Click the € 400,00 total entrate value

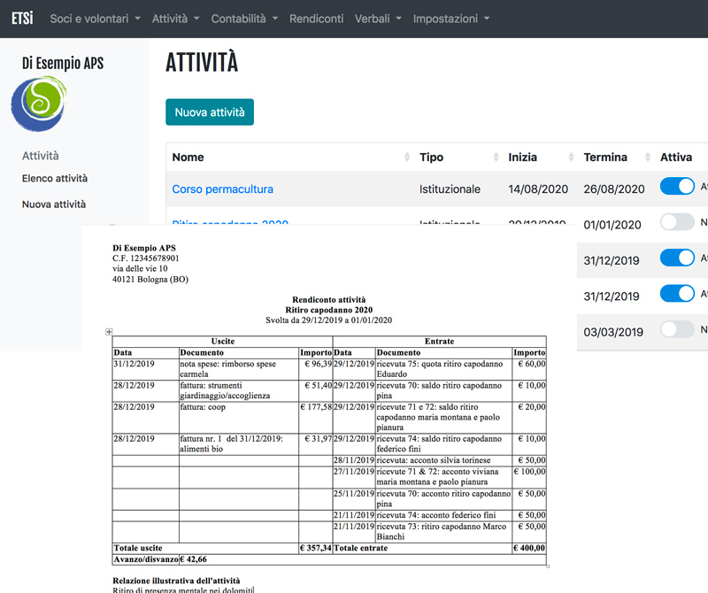(529, 548)
